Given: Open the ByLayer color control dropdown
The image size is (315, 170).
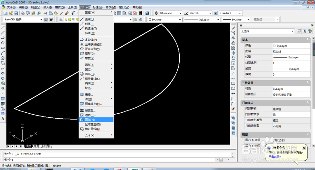Looking at the screenshot, I should 180,20.
